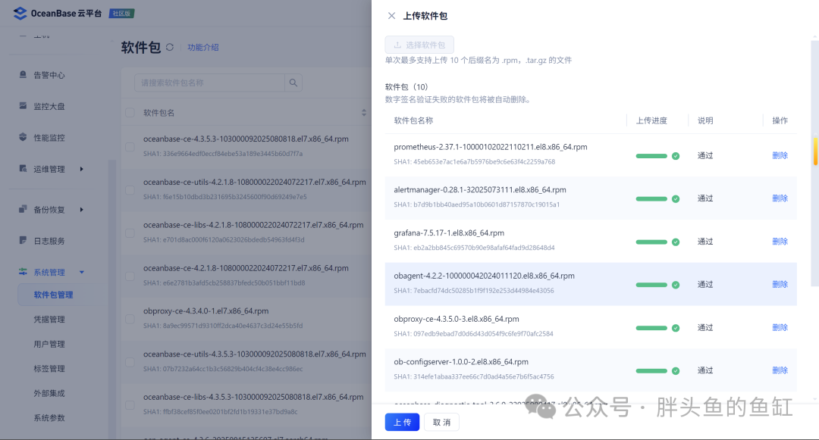Image resolution: width=819 pixels, height=440 pixels.
Task: Click the green check icon for grafana-7.5.17-1
Action: (x=676, y=242)
